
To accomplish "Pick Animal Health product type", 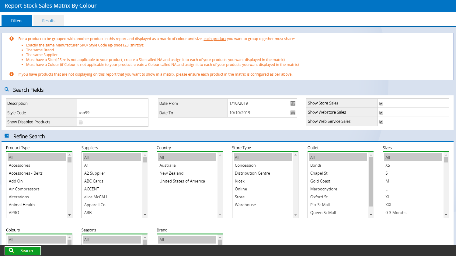I will pyautogui.click(x=37, y=205).
